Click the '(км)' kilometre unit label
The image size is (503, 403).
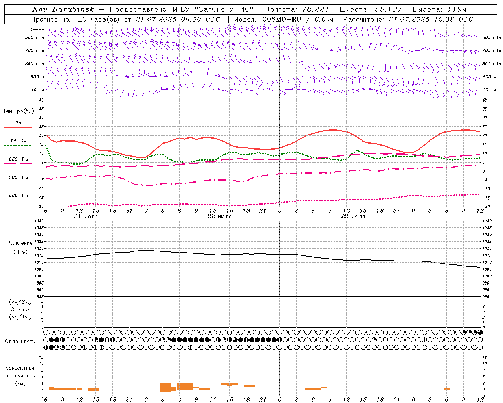tap(20, 383)
